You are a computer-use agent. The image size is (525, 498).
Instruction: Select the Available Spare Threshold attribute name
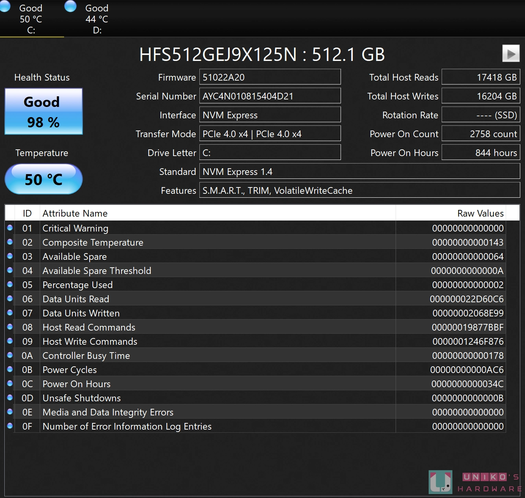(97, 271)
